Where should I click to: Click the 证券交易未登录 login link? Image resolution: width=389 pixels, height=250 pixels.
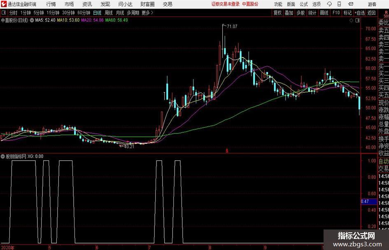226,4
